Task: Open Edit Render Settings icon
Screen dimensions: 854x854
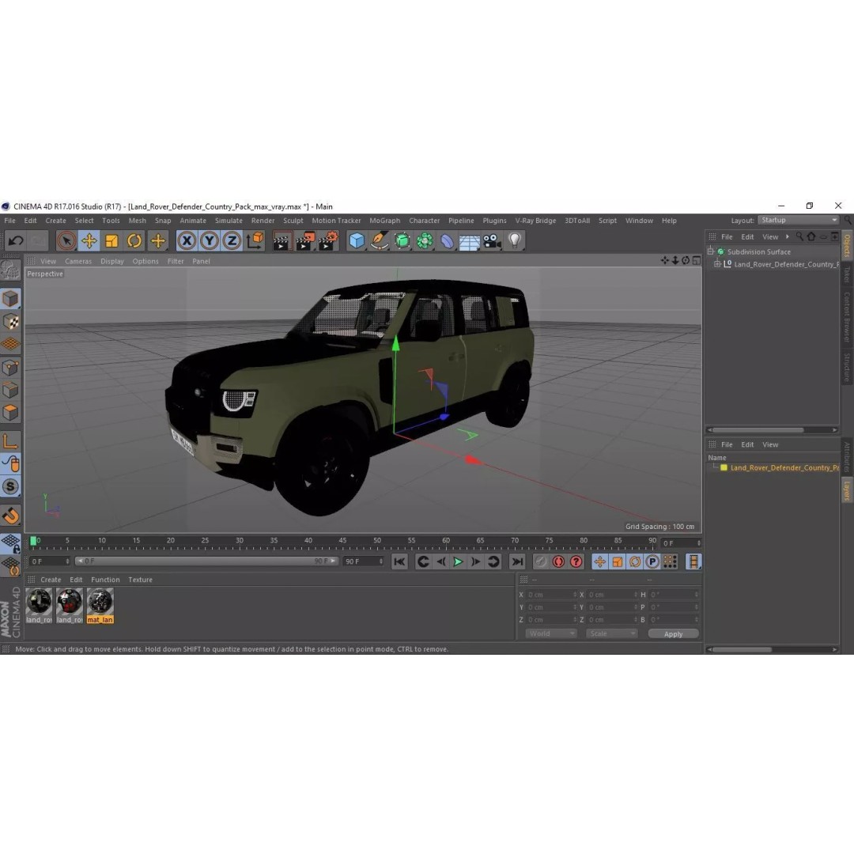Action: coord(328,240)
